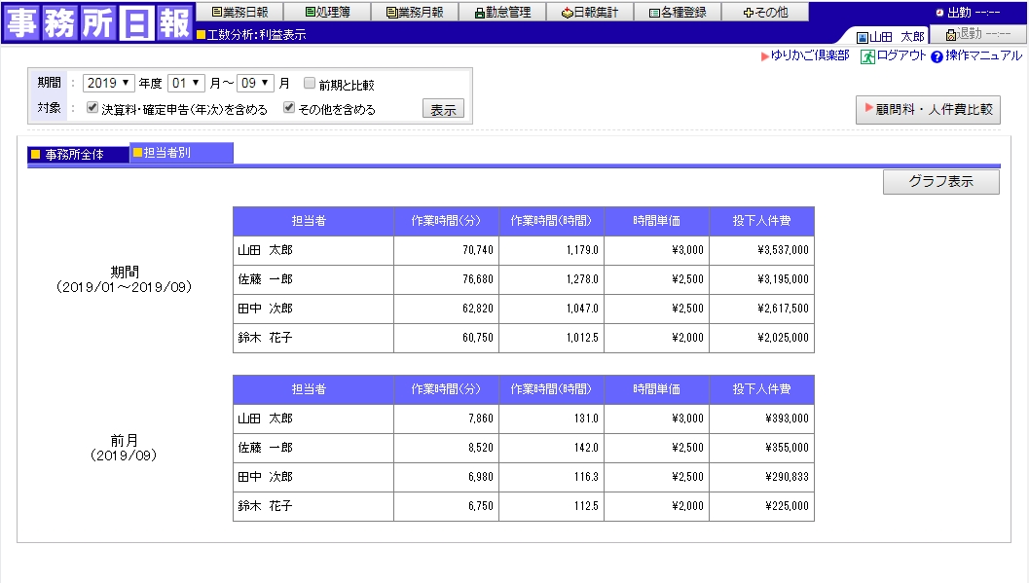The width and height of the screenshot is (1029, 583).
Task: Click the ¥393,000 cell
Action: coord(762,419)
